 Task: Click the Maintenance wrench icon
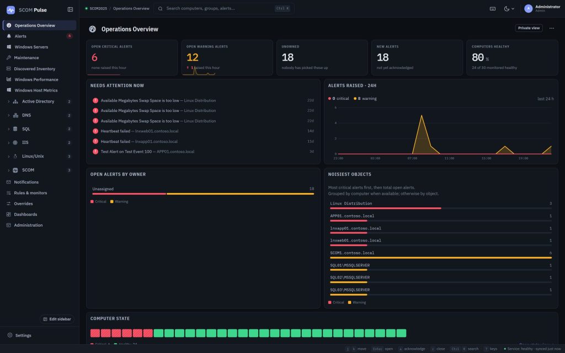pos(9,57)
